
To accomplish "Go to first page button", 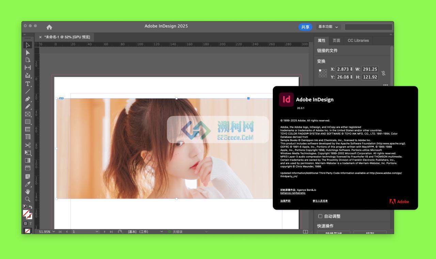I will tap(60, 232).
